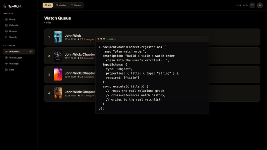267x150 pixels.
Task: Click the 7.5 star rating
Action: click(80, 39)
